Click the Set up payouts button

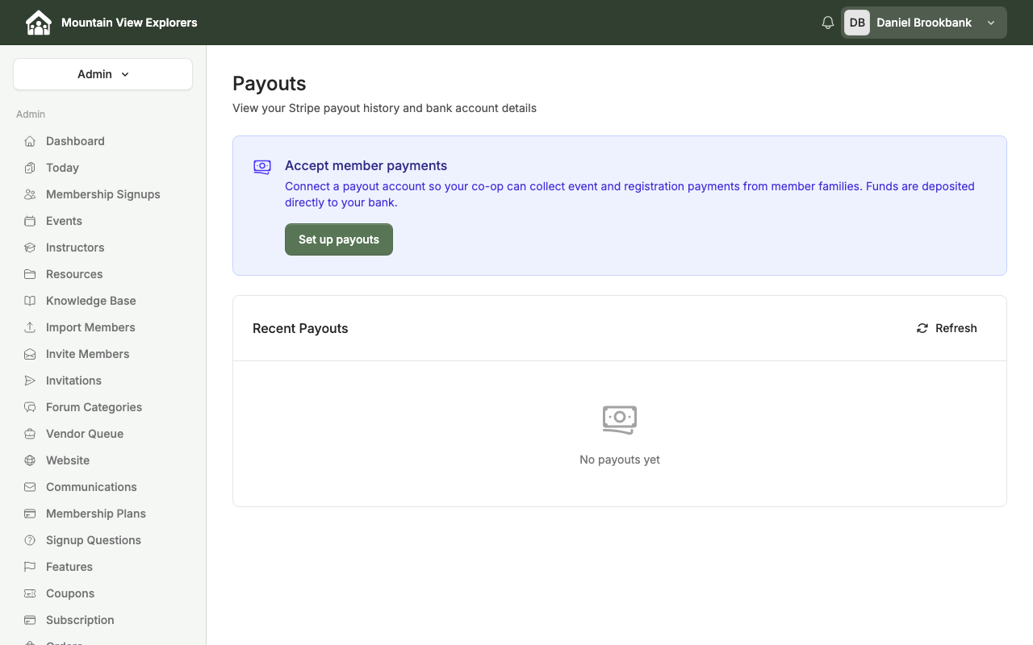[339, 239]
